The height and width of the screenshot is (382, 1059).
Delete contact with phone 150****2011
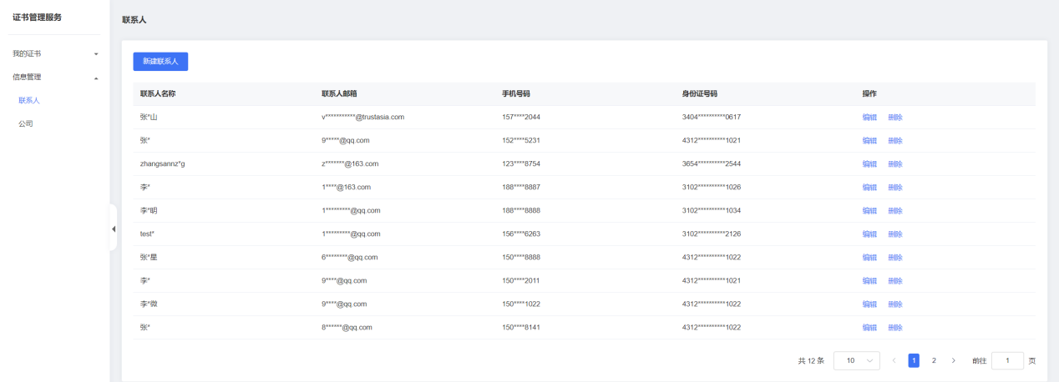point(895,280)
